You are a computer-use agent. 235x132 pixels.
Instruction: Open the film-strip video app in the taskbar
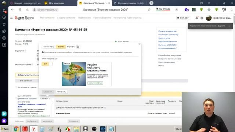(x=86, y=129)
